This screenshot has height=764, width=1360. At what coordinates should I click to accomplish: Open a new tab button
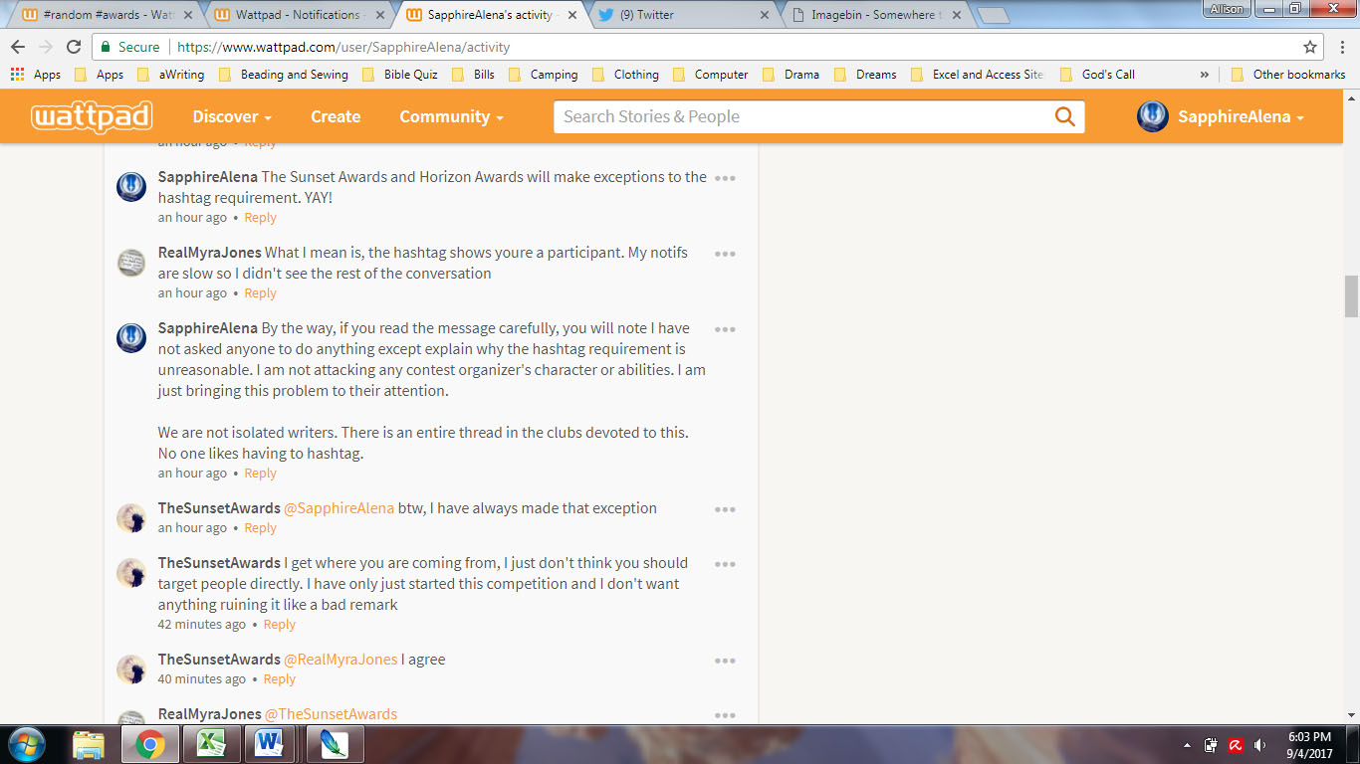(994, 16)
